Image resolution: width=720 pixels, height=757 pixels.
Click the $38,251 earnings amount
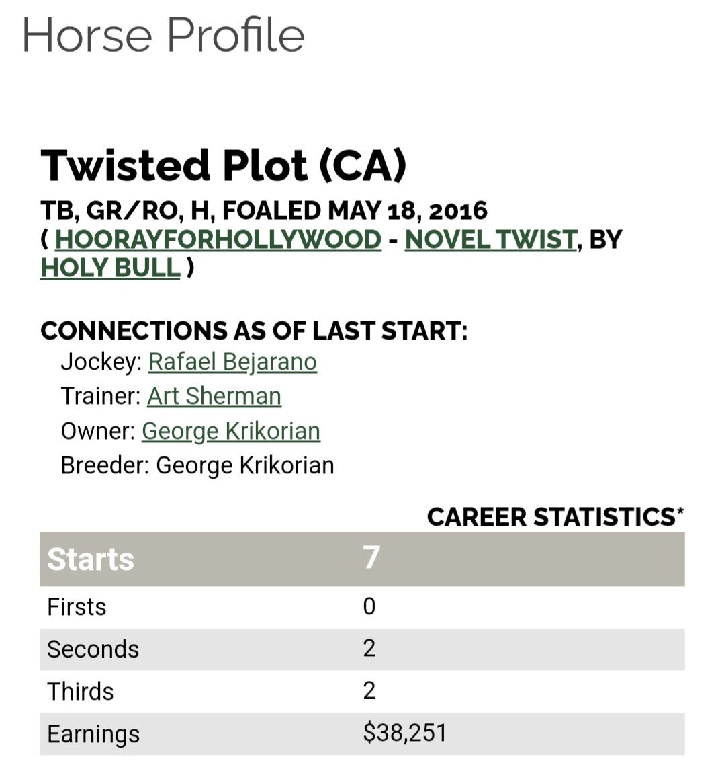click(404, 733)
